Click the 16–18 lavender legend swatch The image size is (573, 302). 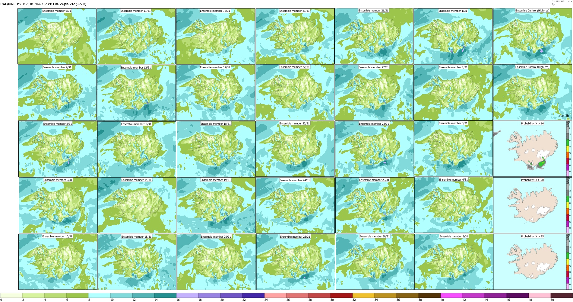point(187,295)
